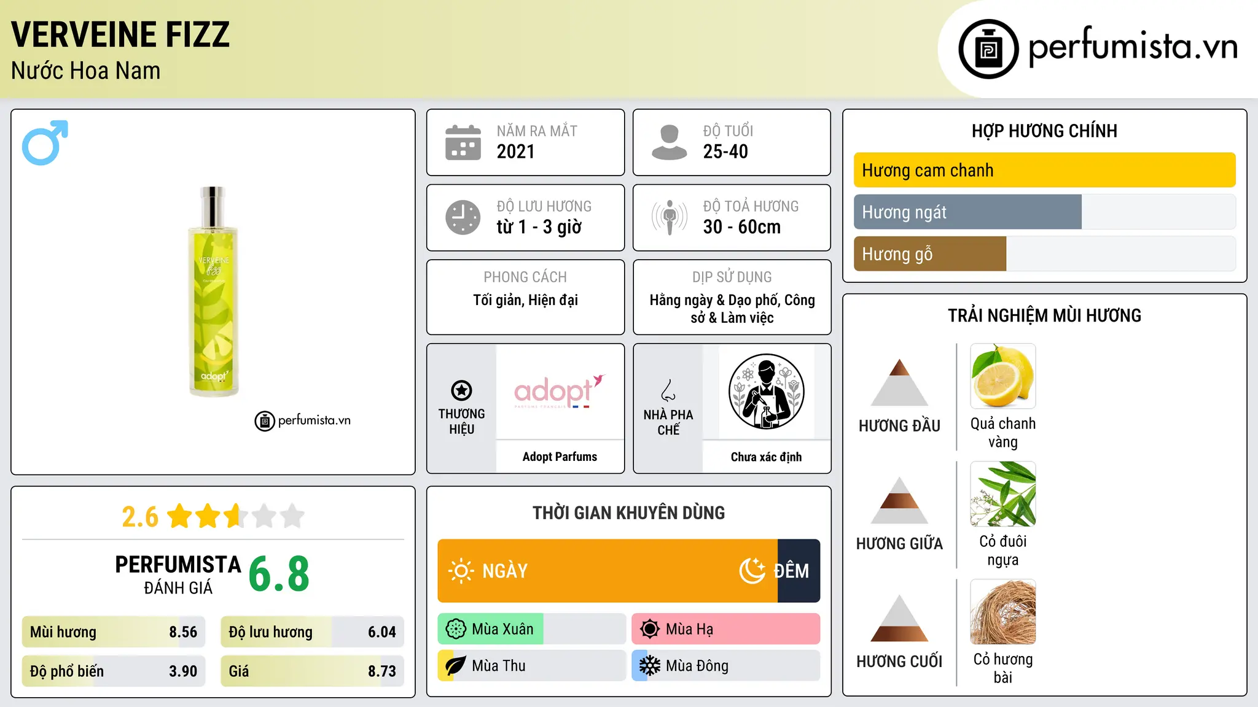The image size is (1258, 707).
Task: Click the perfumer illustration icon
Action: [766, 392]
